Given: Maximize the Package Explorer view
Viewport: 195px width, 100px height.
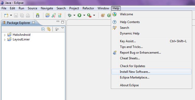Looking at the screenshot, I should (63, 22).
